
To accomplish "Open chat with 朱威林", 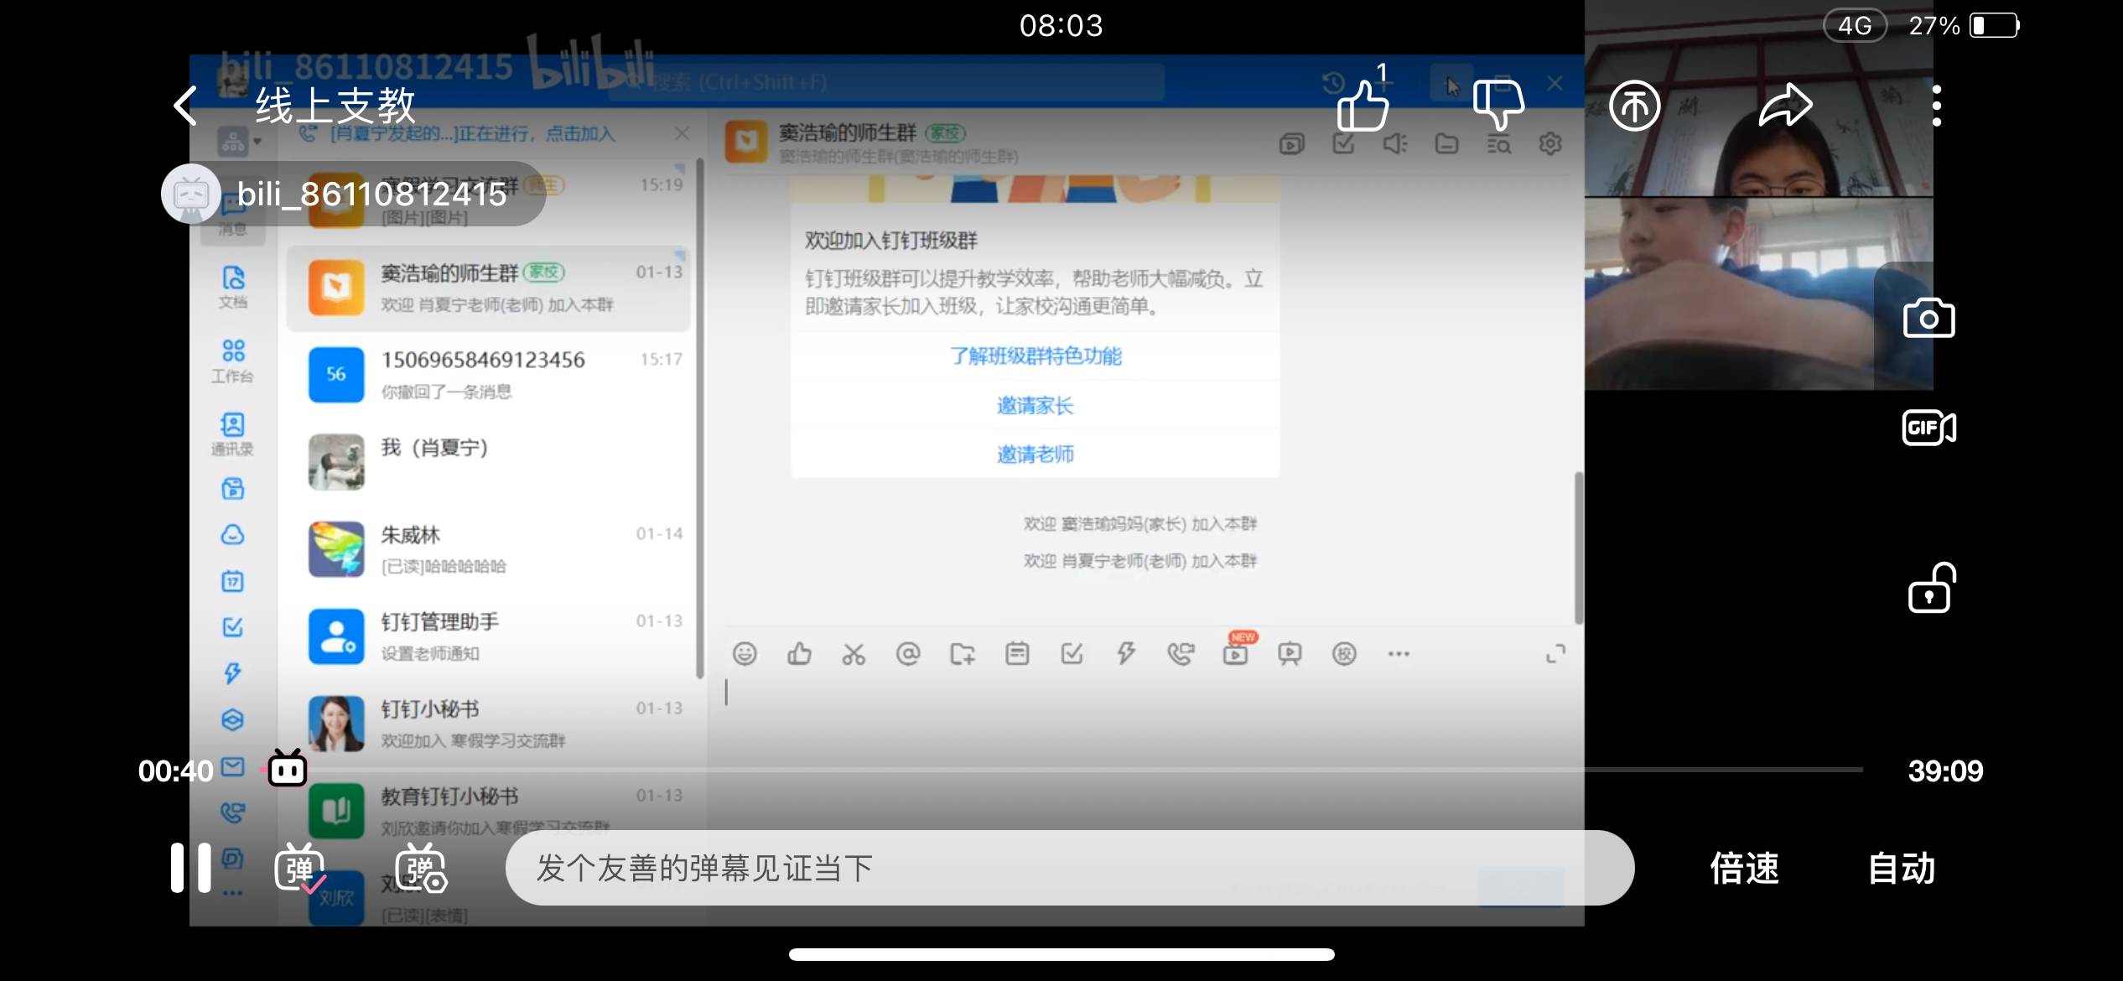I will coord(489,549).
